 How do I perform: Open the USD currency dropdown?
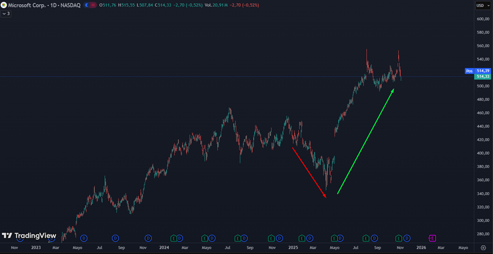[483, 5]
